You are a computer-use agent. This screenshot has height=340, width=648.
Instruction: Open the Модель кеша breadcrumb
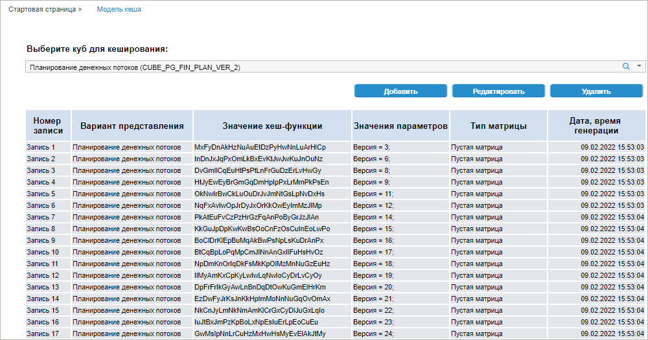coord(119,10)
